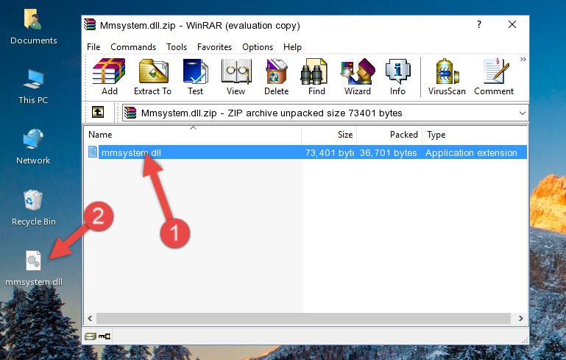This screenshot has height=360, width=566.
Task: Click the scroll right arrow
Action: tap(521, 319)
